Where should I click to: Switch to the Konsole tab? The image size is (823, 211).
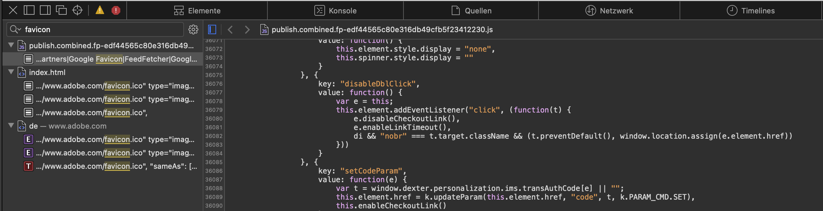[335, 11]
